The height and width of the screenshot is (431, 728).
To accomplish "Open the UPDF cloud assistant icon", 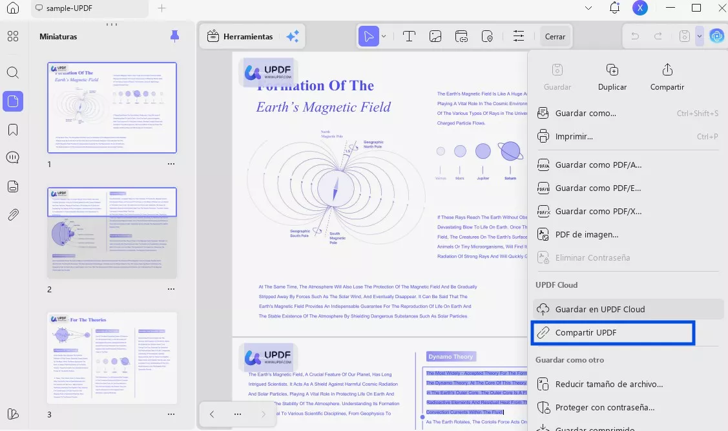I will pos(716,36).
